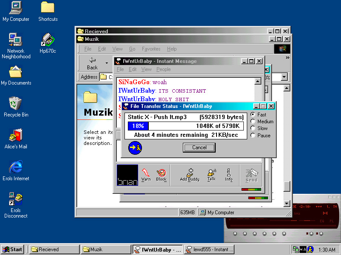Open My Documents desktop icon
This screenshot has height=255, width=341.
[16, 75]
